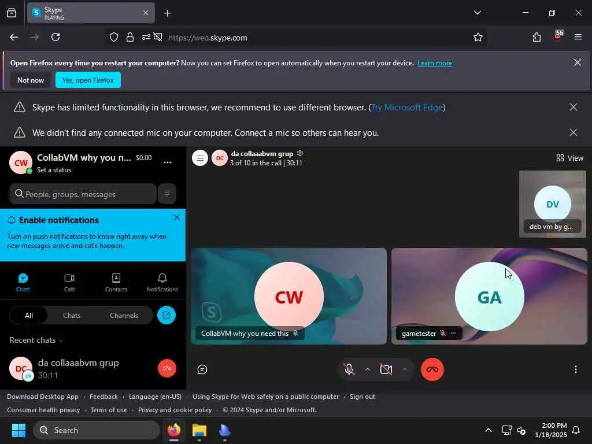Image resolution: width=592 pixels, height=444 pixels.
Task: Select the CollabVM participant video tile
Action: (x=289, y=297)
